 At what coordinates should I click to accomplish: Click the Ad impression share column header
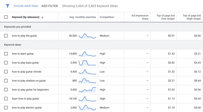pyautogui.click(x=140, y=17)
